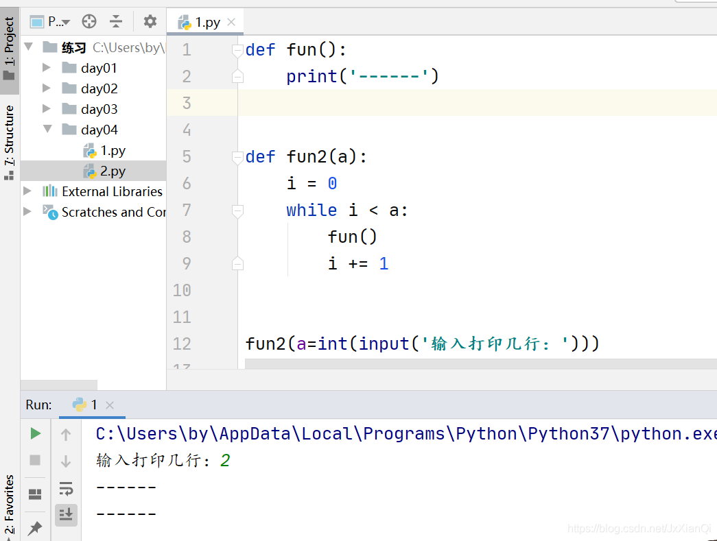Select the day04 folder
717x541 pixels.
[99, 130]
